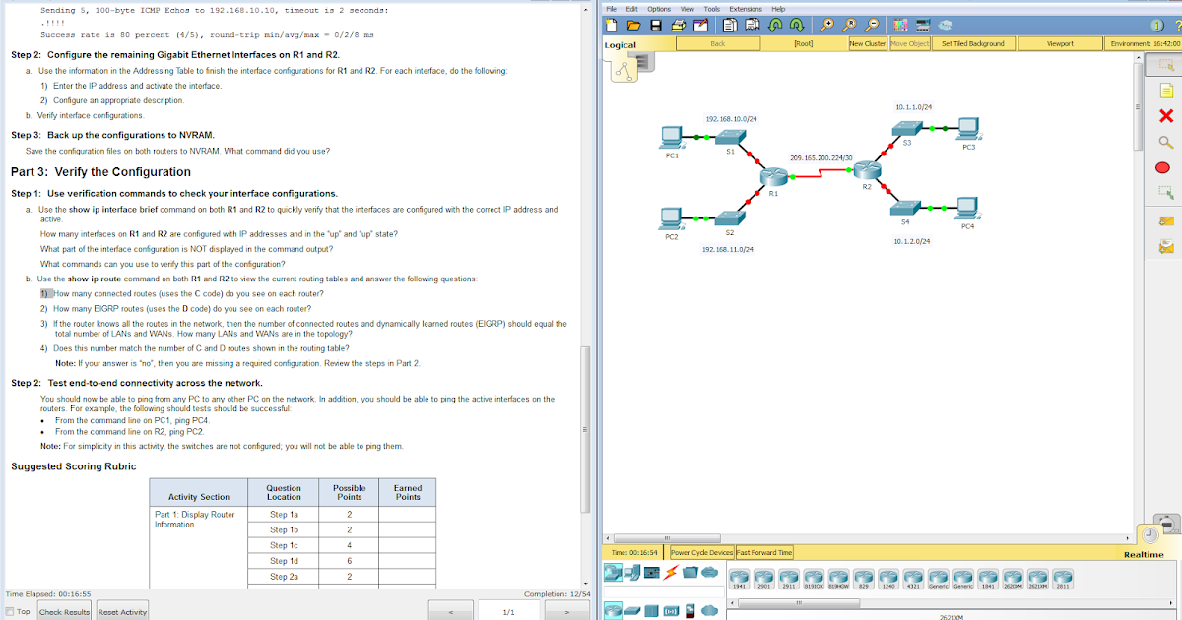Choose the Connections lightning bolt category
Image resolution: width=1182 pixels, height=620 pixels.
click(671, 573)
